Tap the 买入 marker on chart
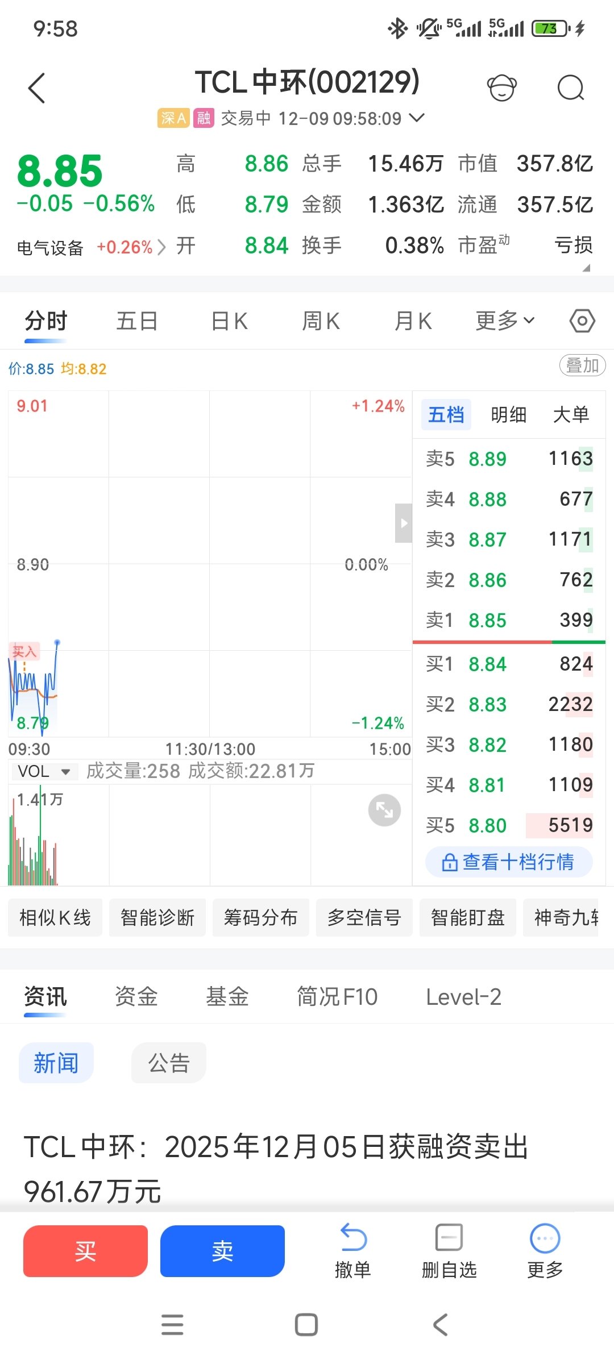The image size is (614, 1364). tap(24, 651)
